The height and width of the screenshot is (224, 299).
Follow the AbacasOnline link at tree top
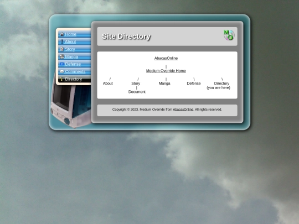coord(166,58)
